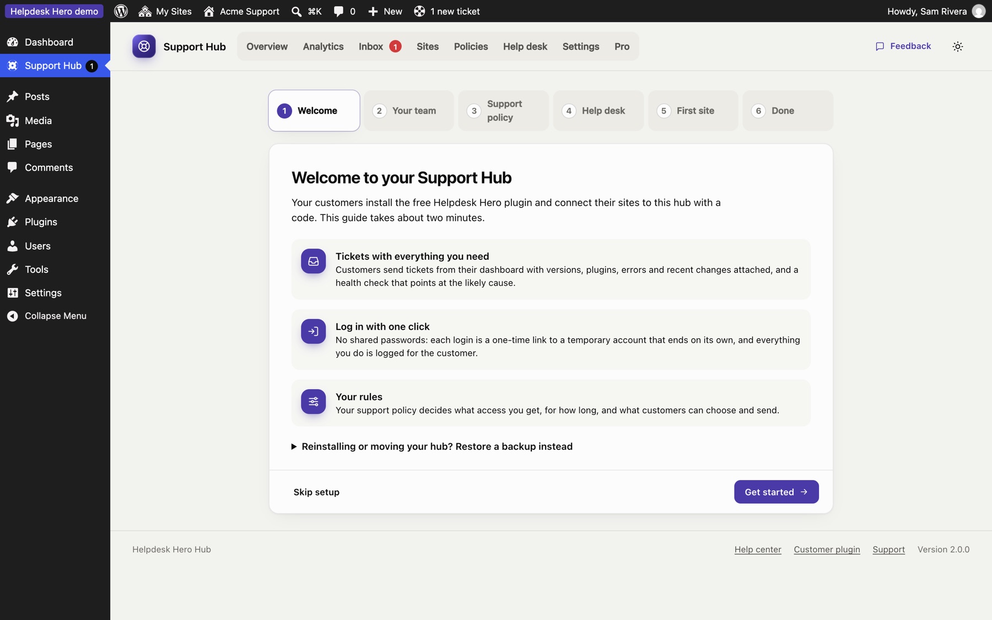
Task: Switch to the Analytics tab
Action: pyautogui.click(x=323, y=46)
